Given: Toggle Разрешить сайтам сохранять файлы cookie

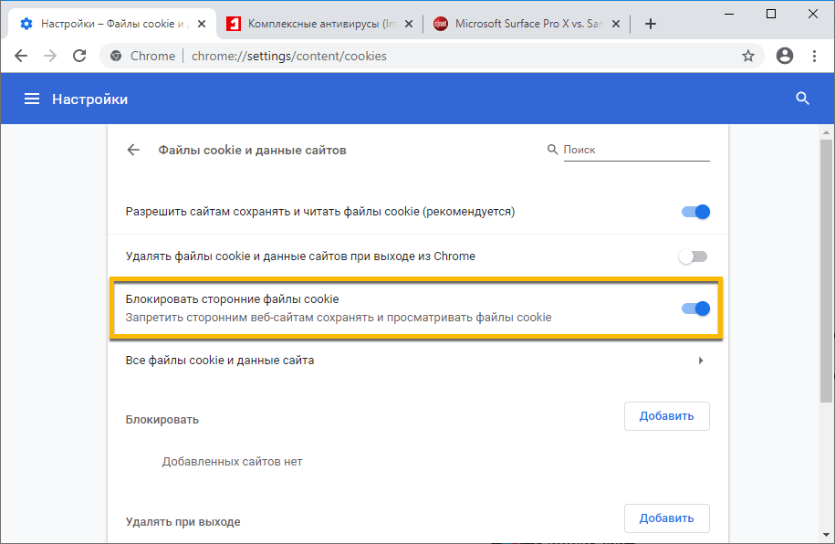Looking at the screenshot, I should click(695, 211).
